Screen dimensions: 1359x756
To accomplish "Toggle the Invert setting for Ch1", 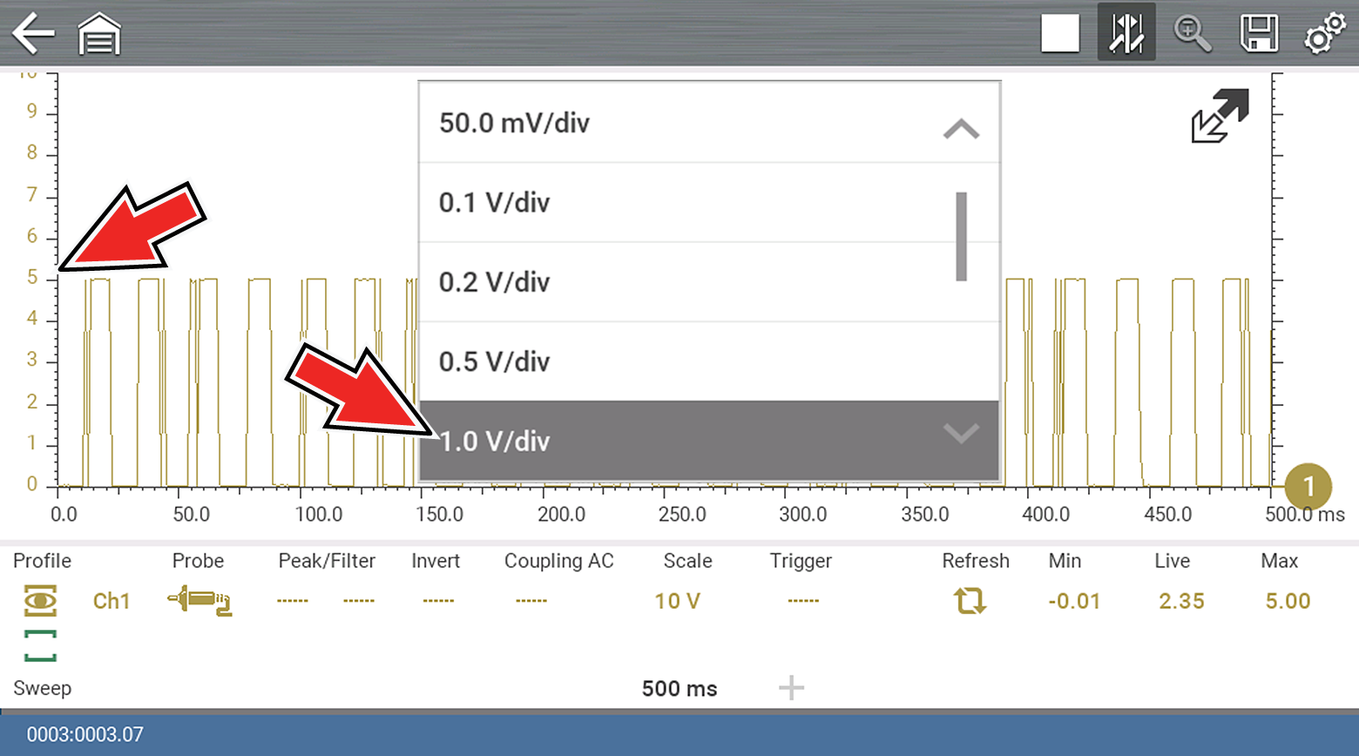I will pyautogui.click(x=437, y=601).
